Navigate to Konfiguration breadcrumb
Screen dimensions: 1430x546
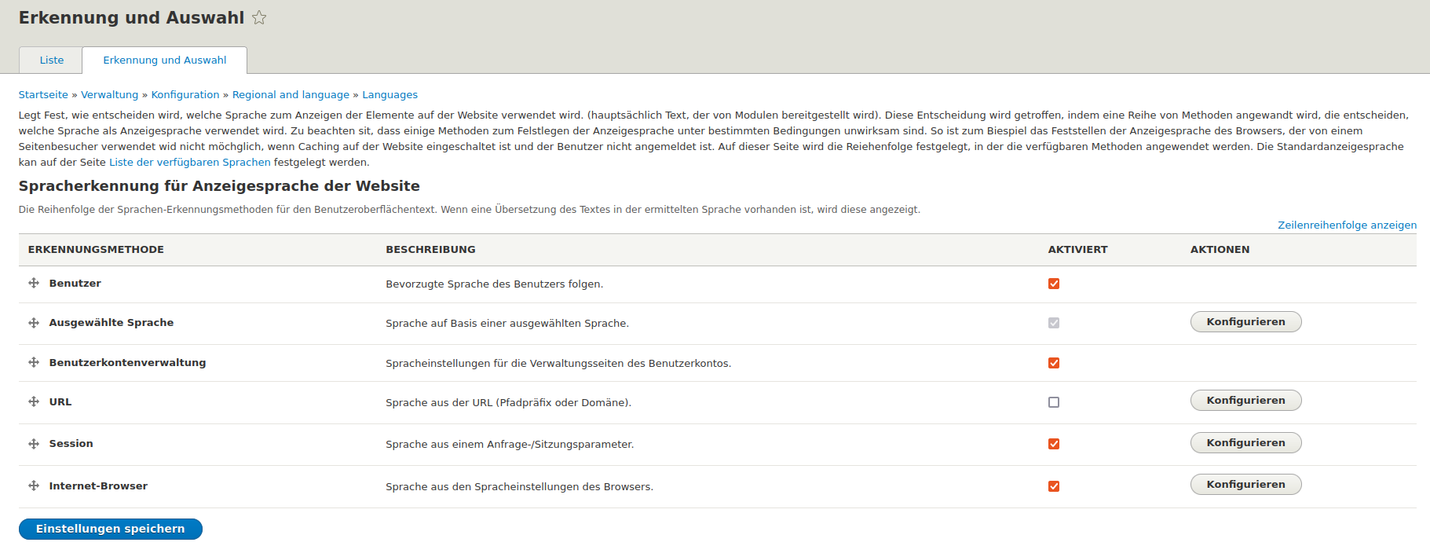185,94
